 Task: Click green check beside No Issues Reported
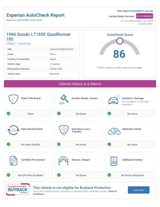(109, 175)
